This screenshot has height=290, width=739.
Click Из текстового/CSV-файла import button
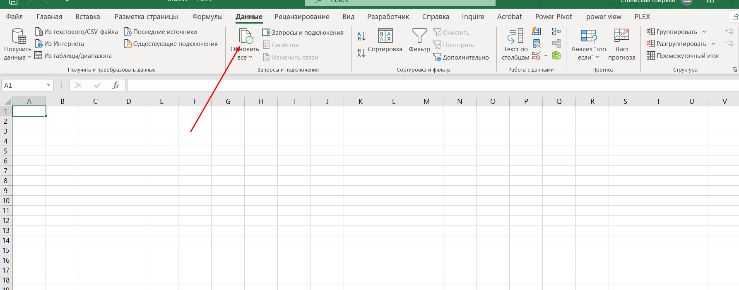click(x=77, y=32)
